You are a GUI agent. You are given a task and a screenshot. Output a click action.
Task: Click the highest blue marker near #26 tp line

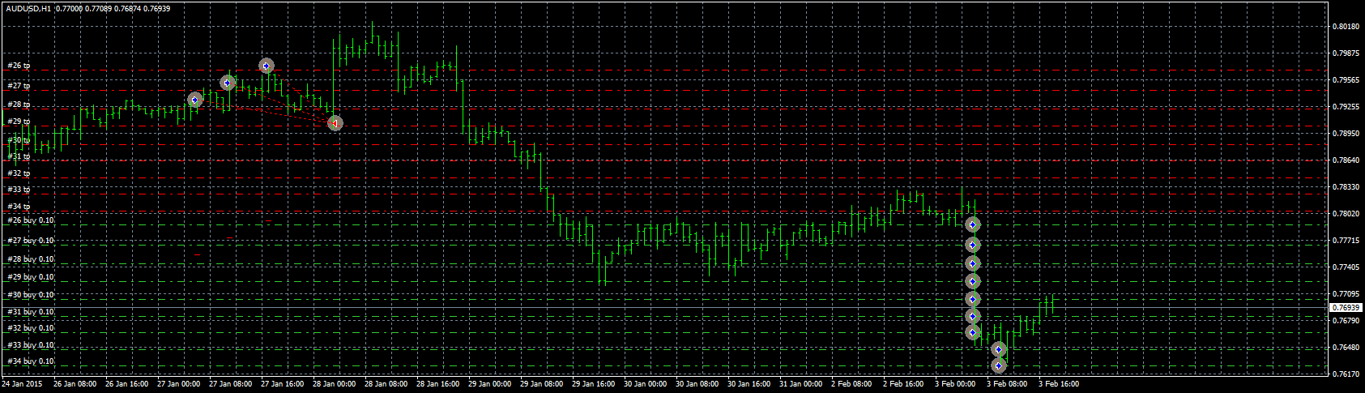coord(266,66)
